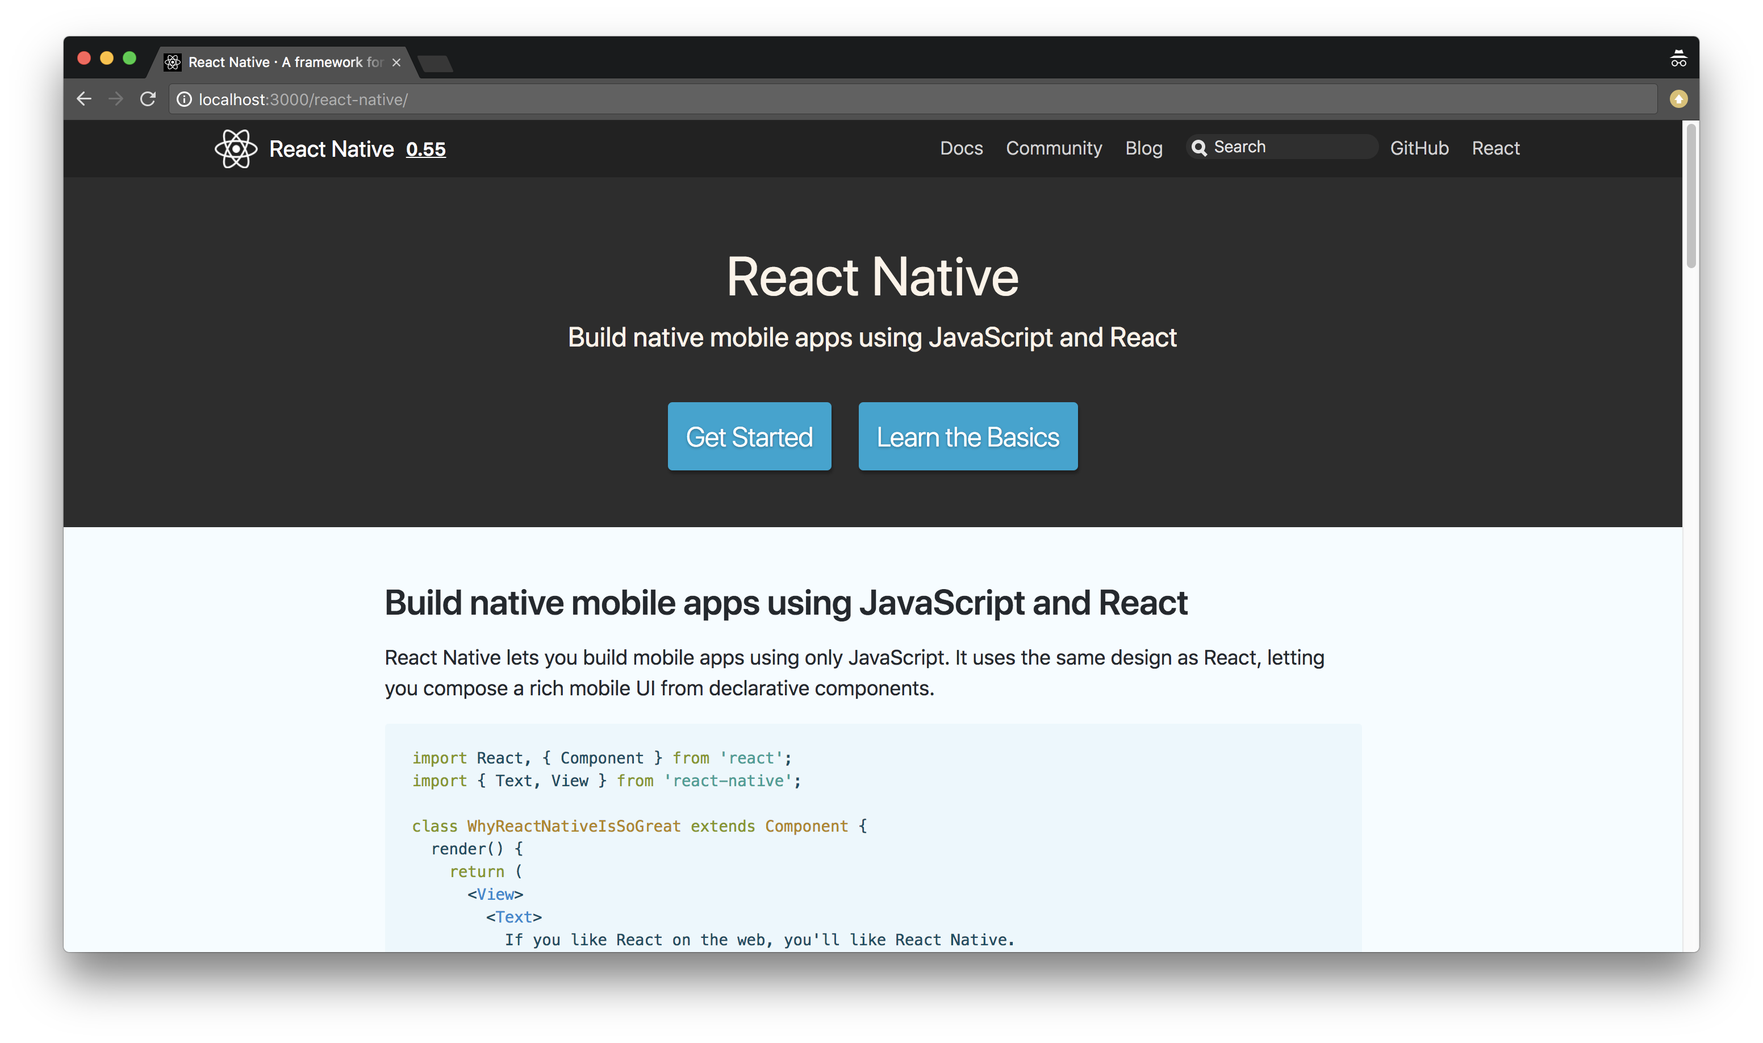This screenshot has height=1043, width=1763.
Task: Open the Docs navigation item
Action: click(961, 148)
